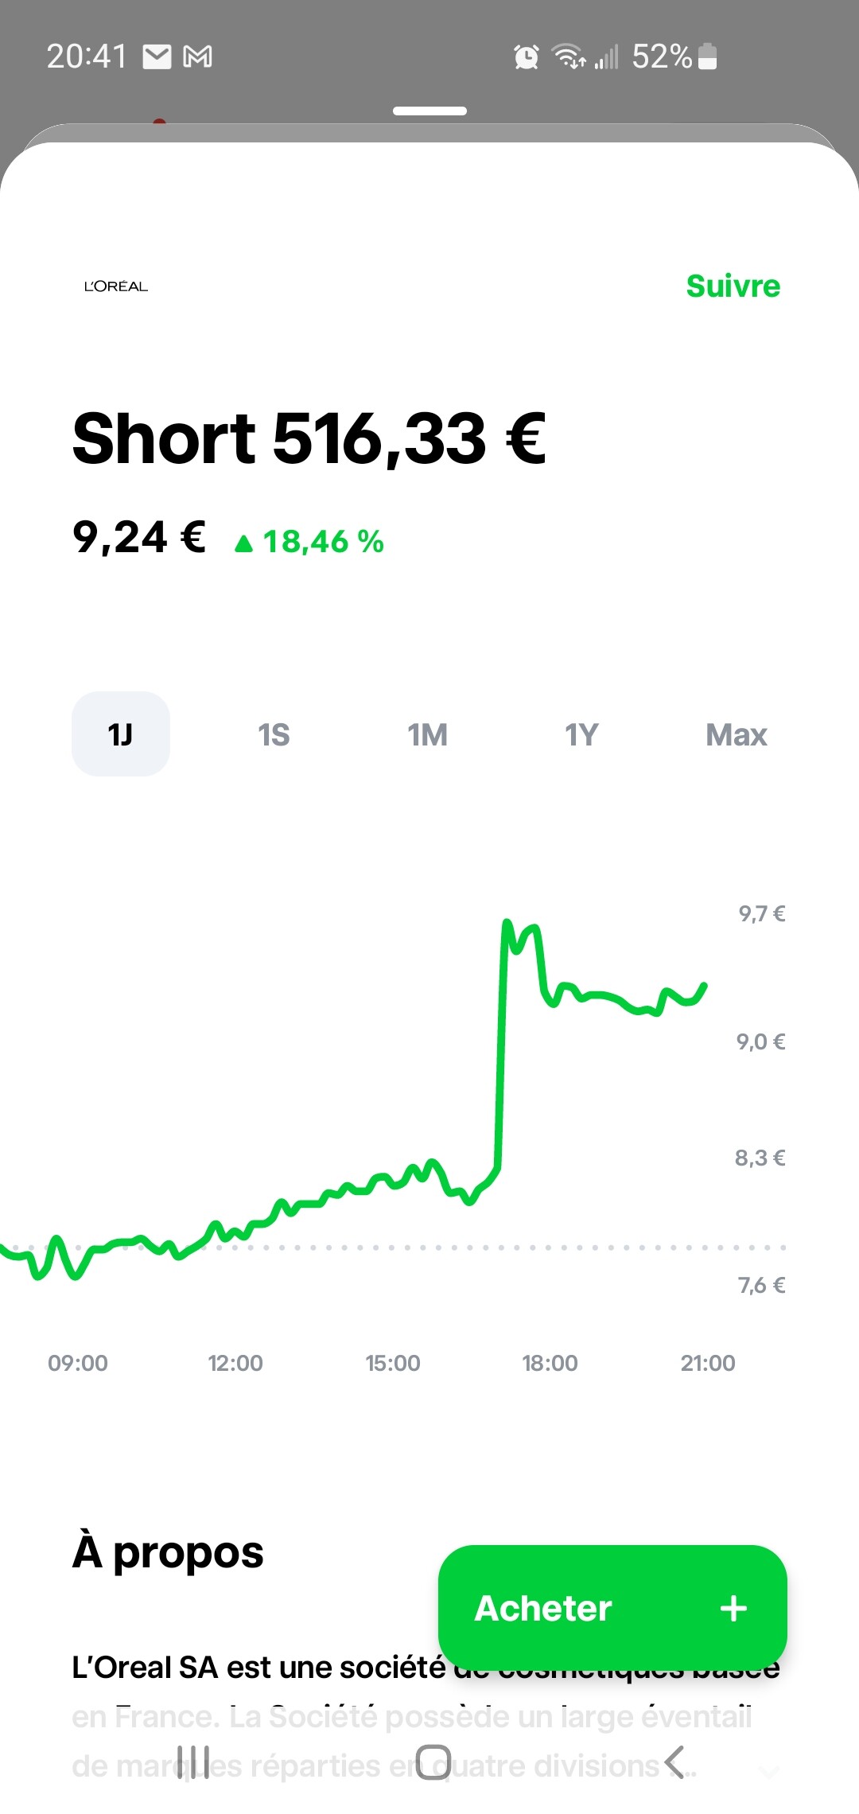859x1814 pixels.
Task: Follow the stock with Suivre
Action: pos(733,286)
